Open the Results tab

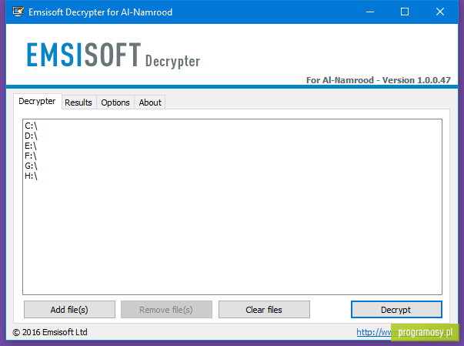click(78, 102)
